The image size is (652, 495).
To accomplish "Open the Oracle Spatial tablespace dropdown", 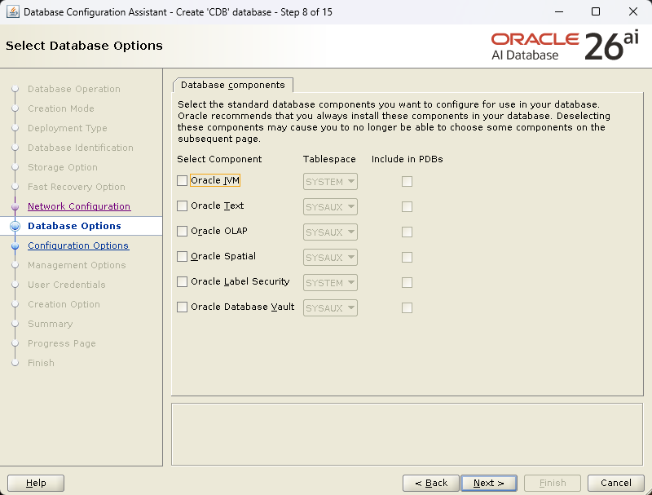I will click(330, 258).
